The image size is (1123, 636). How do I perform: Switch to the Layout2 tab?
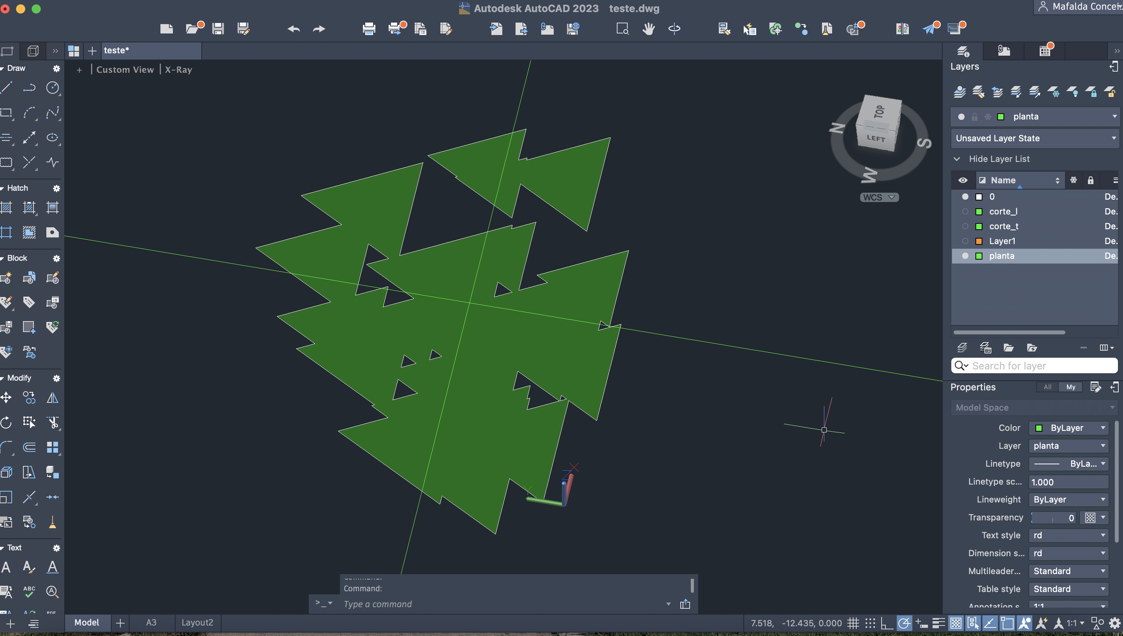click(197, 622)
